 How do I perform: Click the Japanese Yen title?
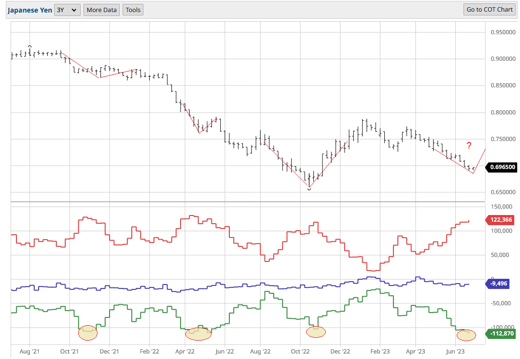29,10
